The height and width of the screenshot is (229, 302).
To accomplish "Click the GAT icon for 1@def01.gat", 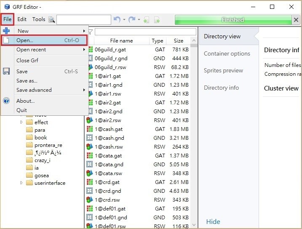I will [90, 209].
